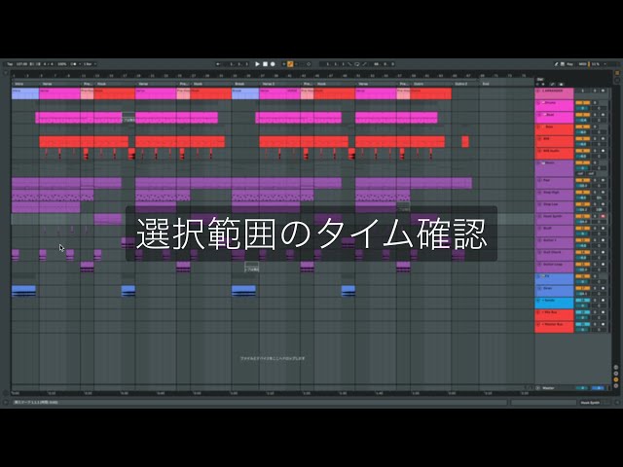
Task: Click the MIDI map mode button
Action: pos(582,64)
